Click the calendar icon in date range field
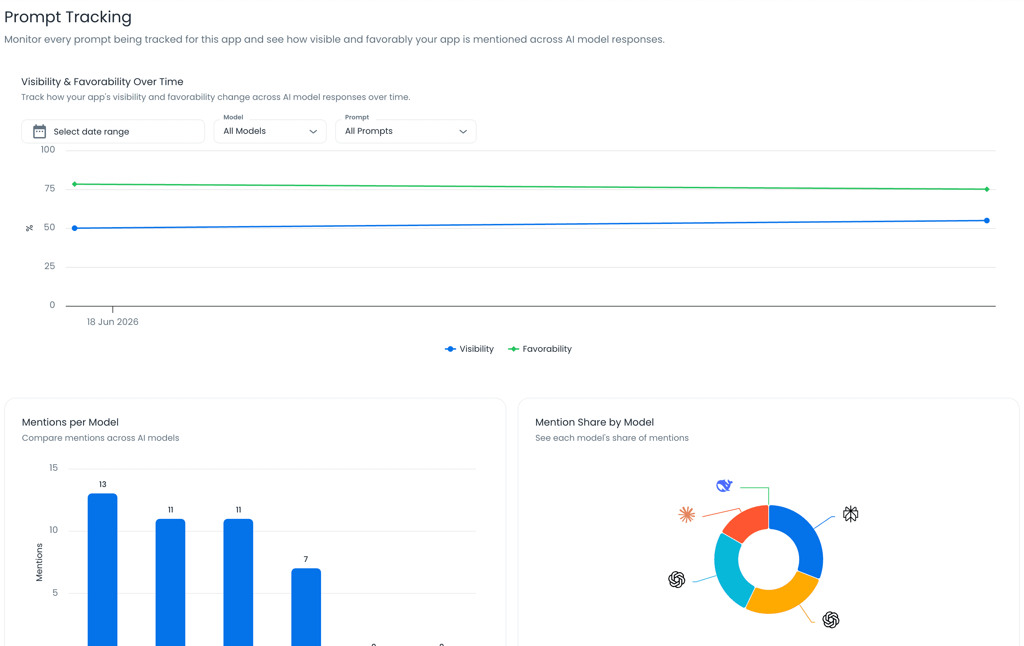Screen dimensions: 1024x646 [x=40, y=132]
